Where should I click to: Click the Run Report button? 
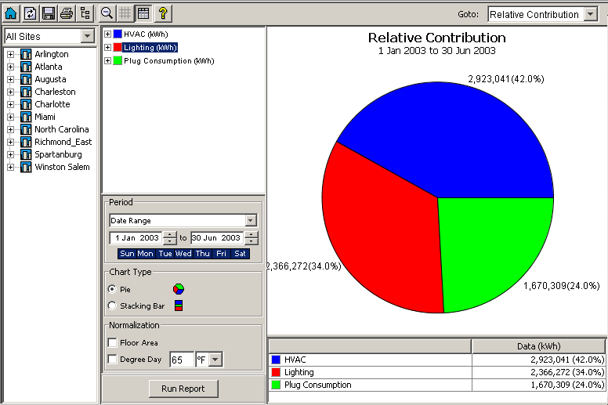click(184, 389)
